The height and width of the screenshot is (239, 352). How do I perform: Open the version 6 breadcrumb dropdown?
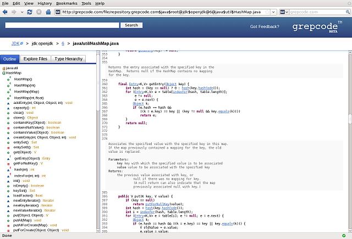69,43
